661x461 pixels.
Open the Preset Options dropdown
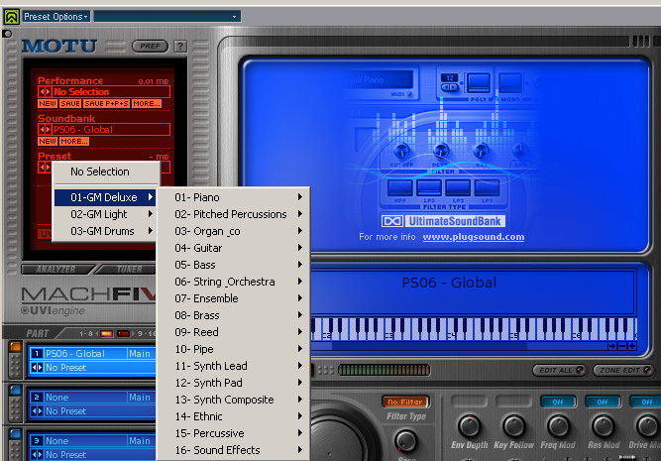[x=55, y=17]
